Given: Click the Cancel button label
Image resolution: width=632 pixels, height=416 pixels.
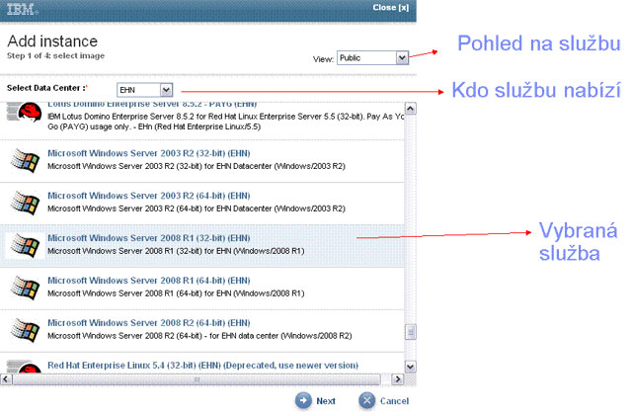Looking at the screenshot, I should (x=394, y=401).
